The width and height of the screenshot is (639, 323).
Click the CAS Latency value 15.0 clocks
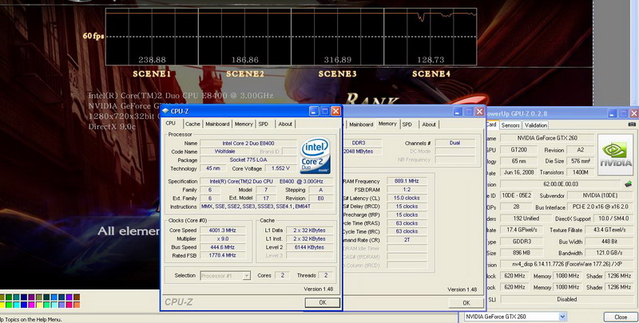(x=407, y=198)
